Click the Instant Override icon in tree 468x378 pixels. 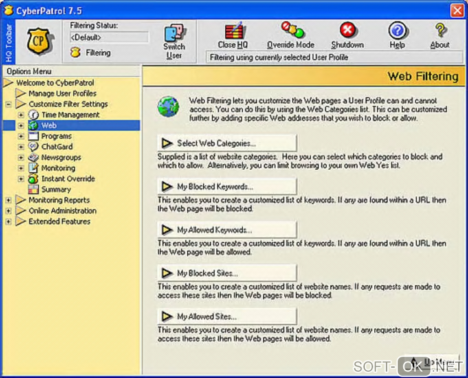pyautogui.click(x=33, y=179)
